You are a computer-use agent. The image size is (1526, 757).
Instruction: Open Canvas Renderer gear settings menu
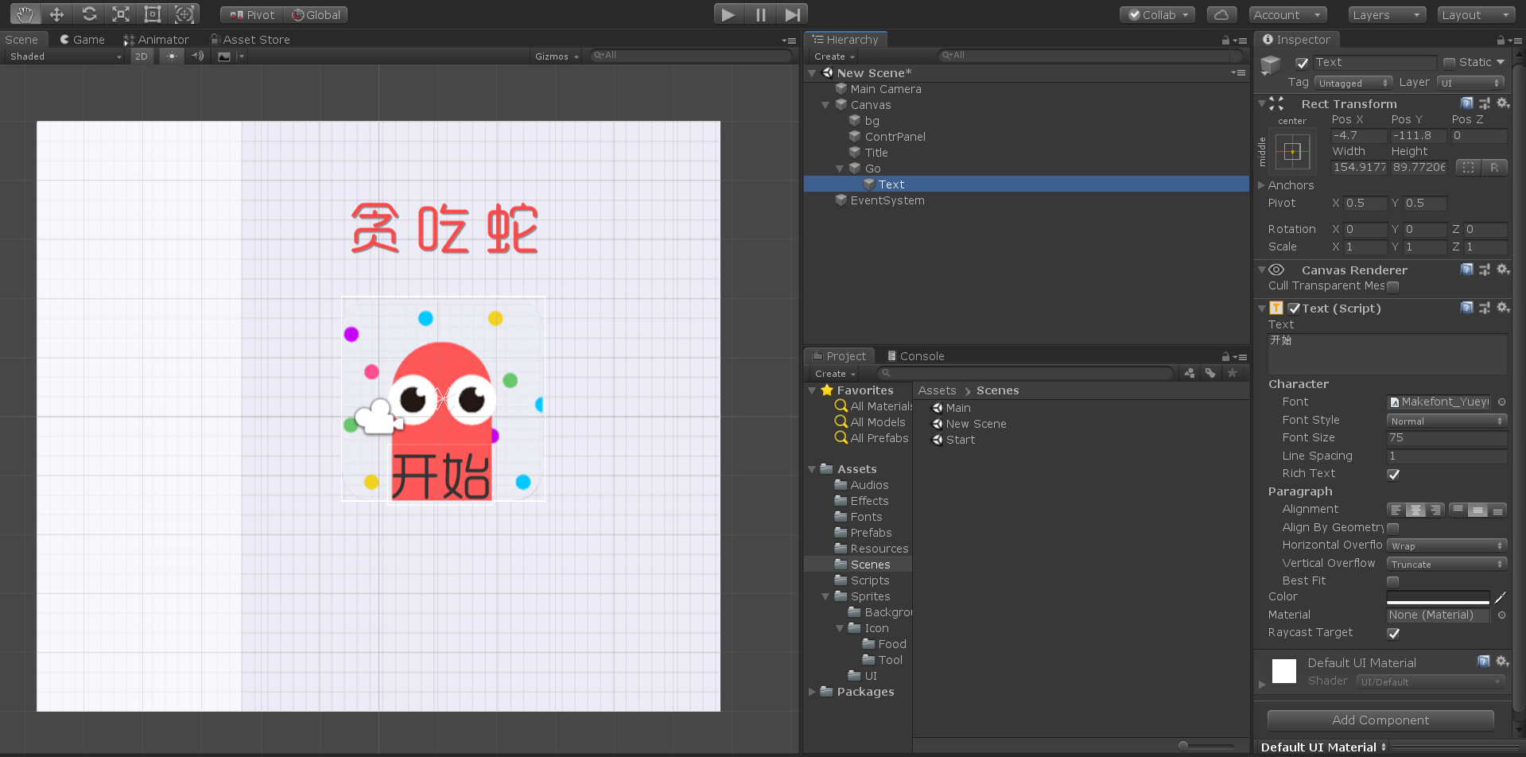tap(1503, 270)
